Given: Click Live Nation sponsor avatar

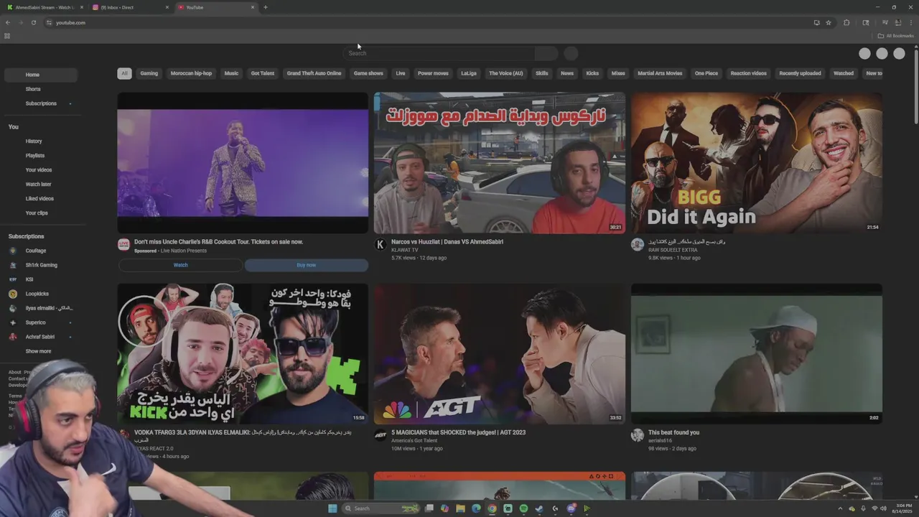Looking at the screenshot, I should tap(123, 245).
